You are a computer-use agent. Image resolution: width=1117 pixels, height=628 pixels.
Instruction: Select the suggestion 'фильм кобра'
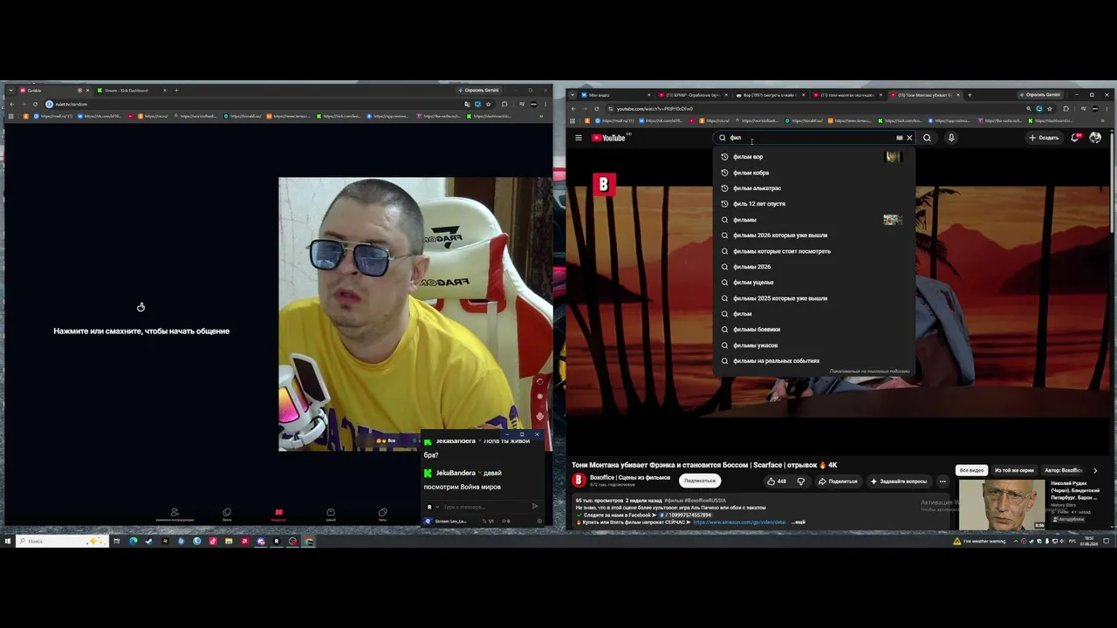812,173
